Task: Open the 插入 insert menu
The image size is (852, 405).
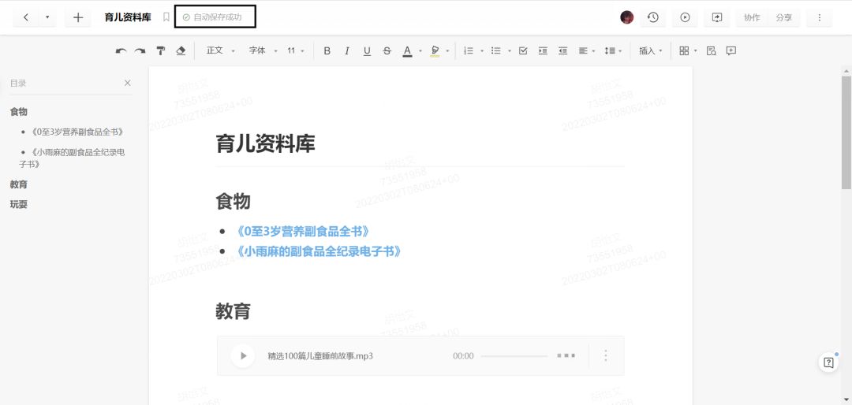Action: tap(650, 50)
